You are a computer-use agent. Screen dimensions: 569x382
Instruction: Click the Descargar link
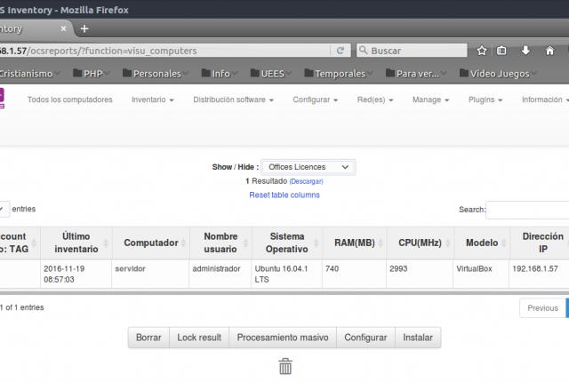[306, 181]
